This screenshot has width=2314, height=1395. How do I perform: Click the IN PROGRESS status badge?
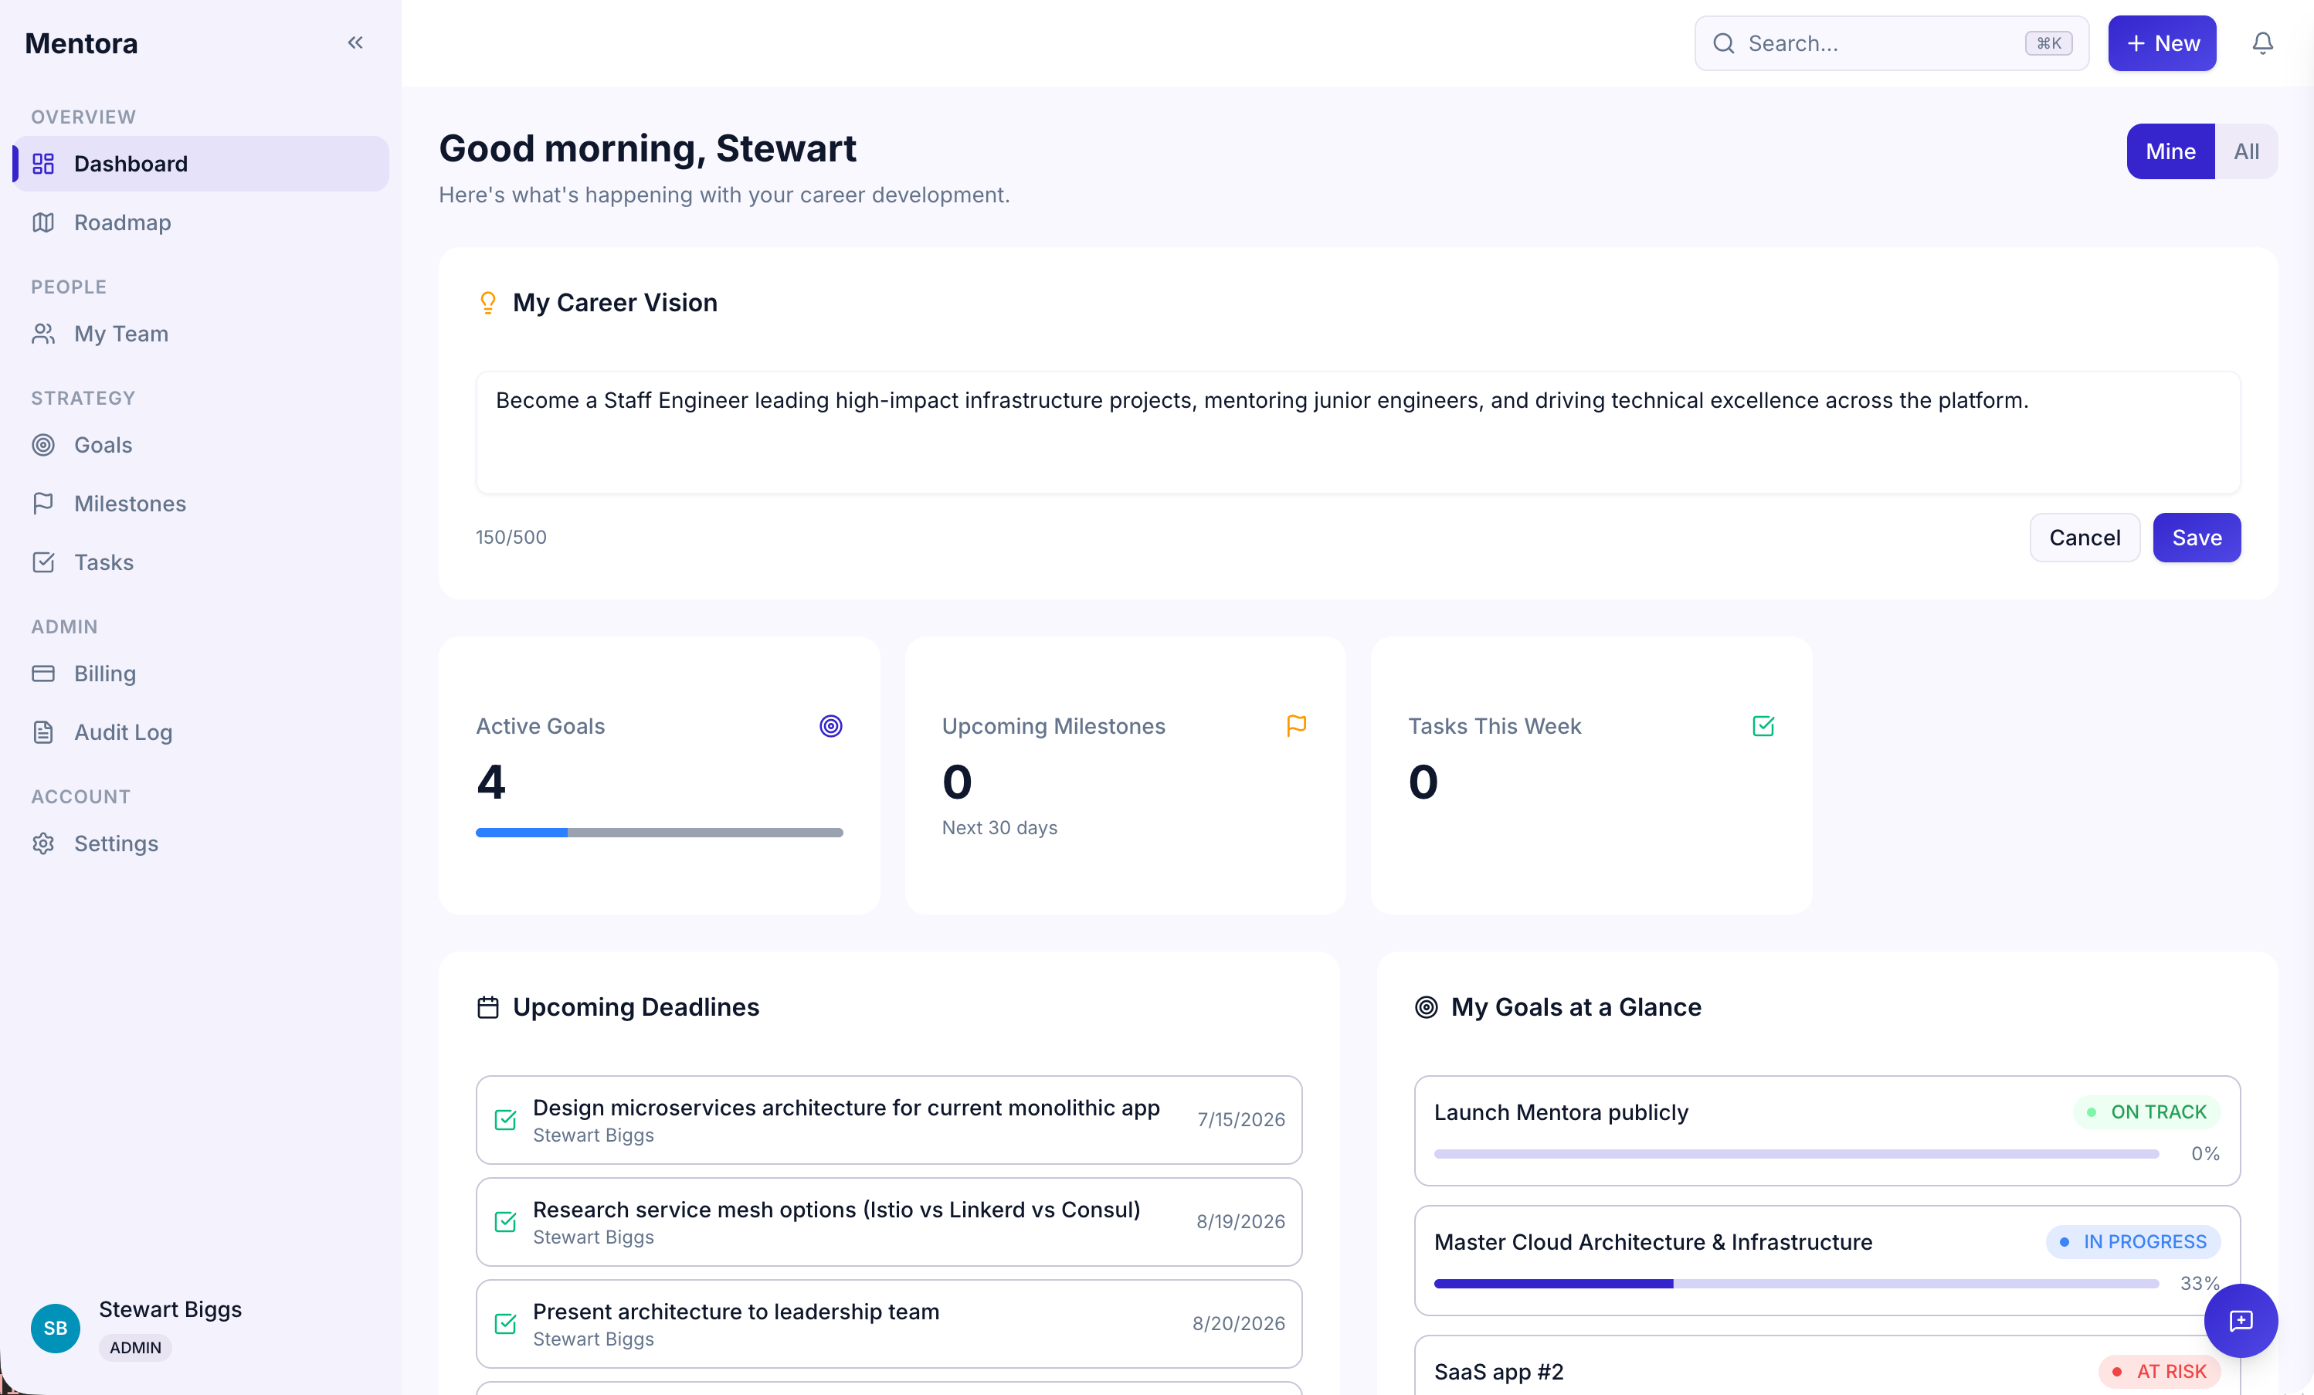tap(2132, 1242)
